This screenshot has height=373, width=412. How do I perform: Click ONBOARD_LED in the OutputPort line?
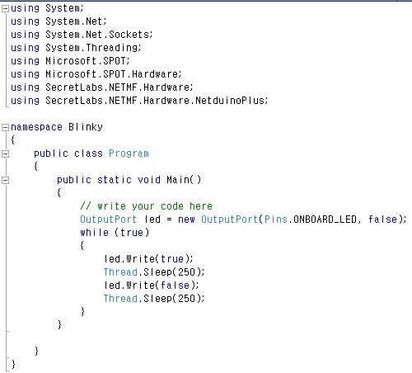pos(325,220)
